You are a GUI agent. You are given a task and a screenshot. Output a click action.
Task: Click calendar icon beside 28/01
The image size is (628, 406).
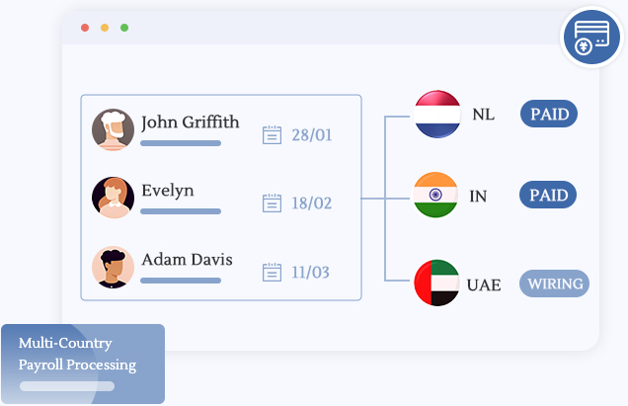click(x=273, y=134)
